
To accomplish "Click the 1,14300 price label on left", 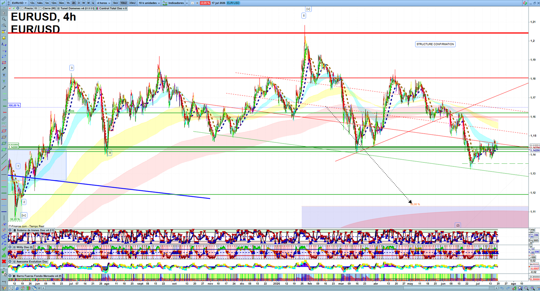I will [x=13, y=147].
